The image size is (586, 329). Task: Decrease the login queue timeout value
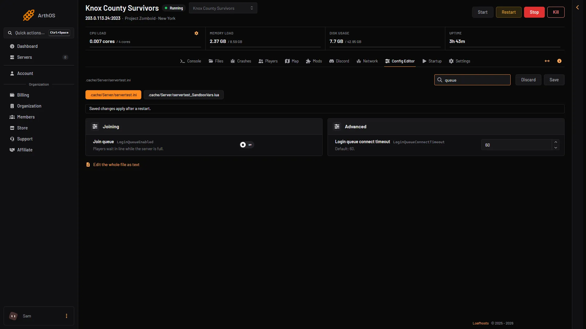click(x=556, y=148)
